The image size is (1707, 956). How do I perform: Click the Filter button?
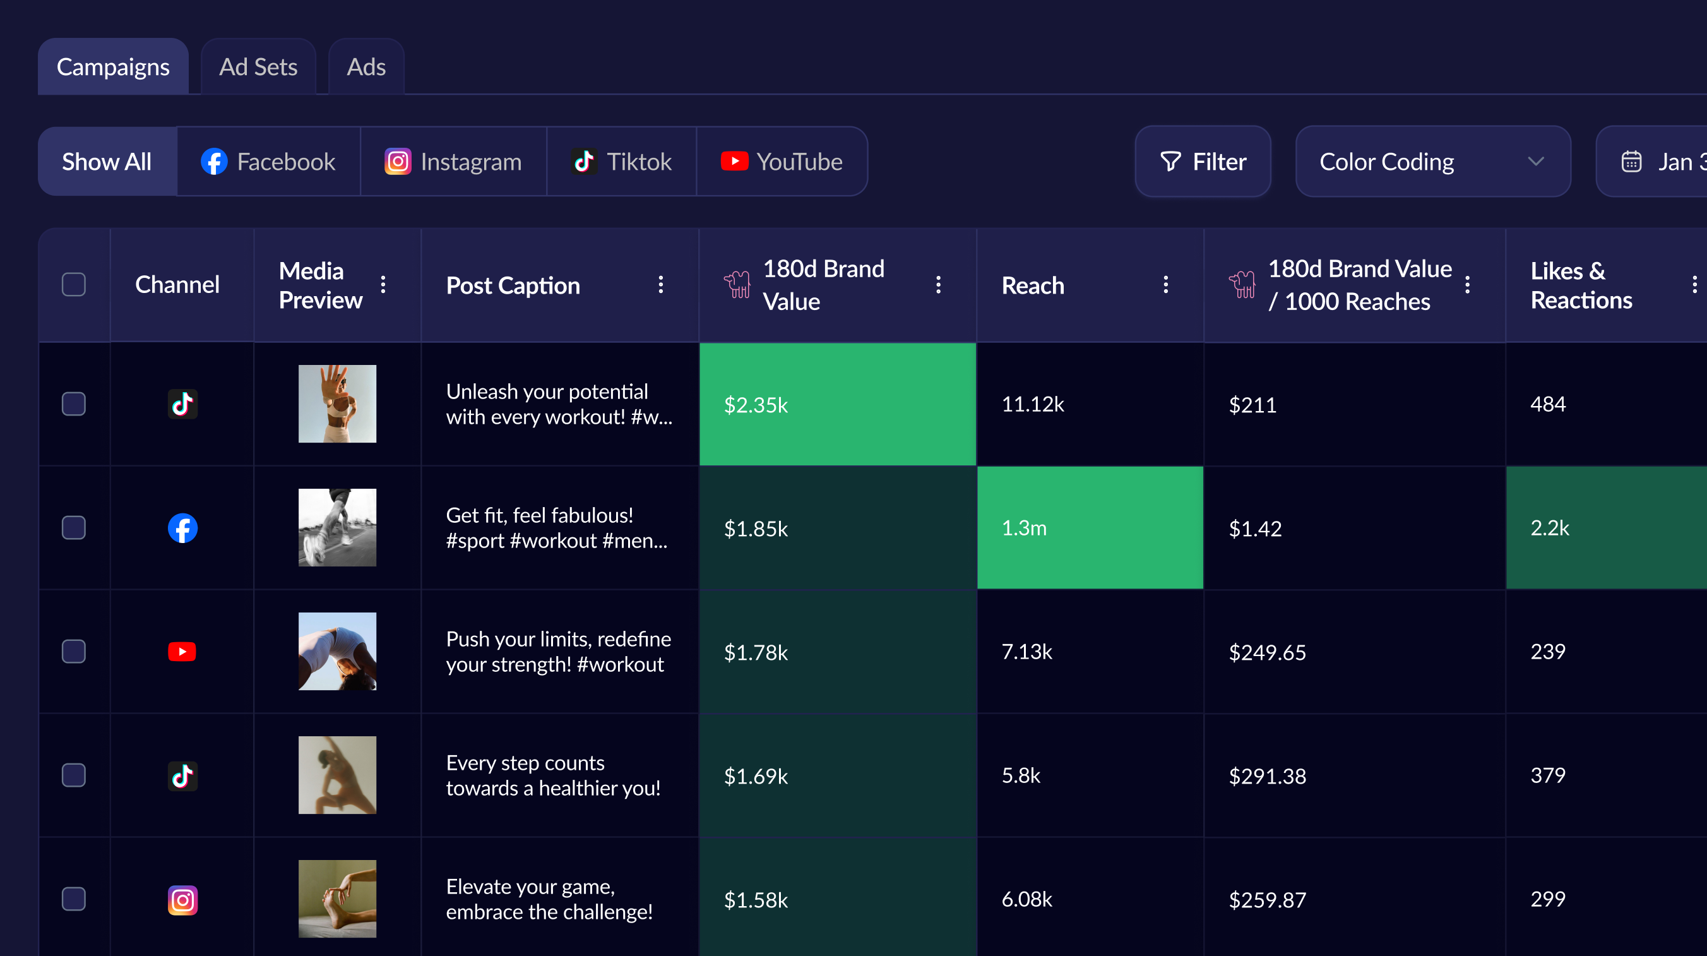click(x=1202, y=162)
